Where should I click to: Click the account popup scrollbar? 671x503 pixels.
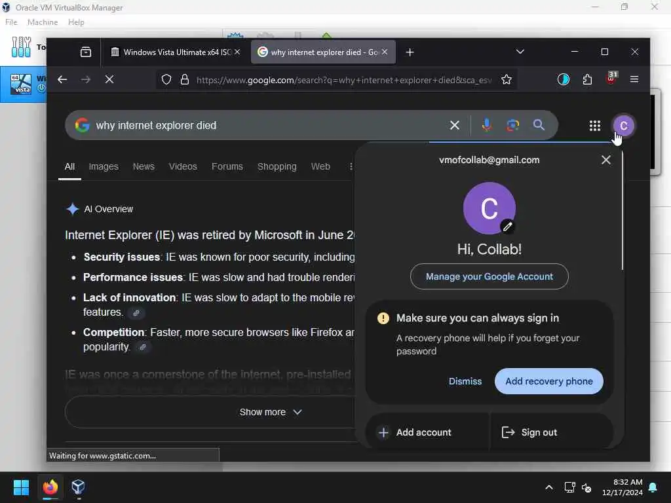point(623,210)
